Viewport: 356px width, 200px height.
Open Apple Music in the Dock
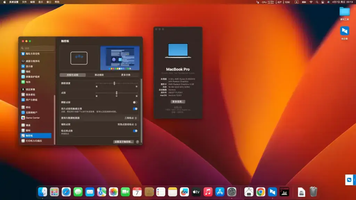[x=208, y=192]
